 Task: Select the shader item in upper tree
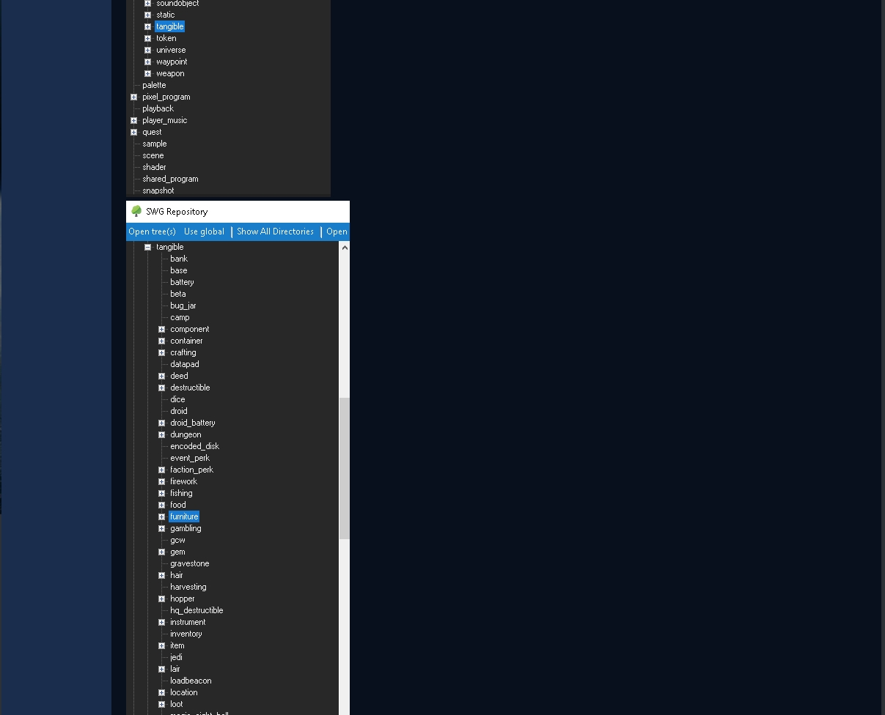tap(154, 167)
